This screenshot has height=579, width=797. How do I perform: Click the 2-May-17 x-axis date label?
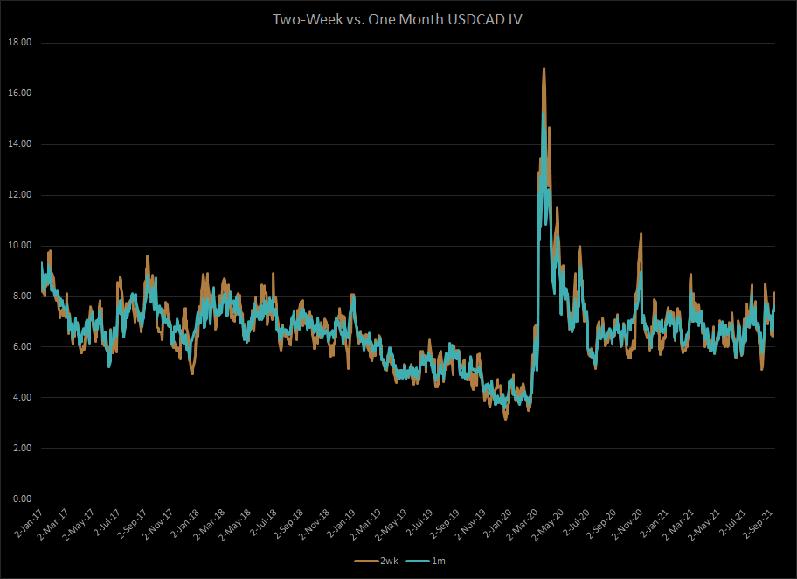pos(79,524)
